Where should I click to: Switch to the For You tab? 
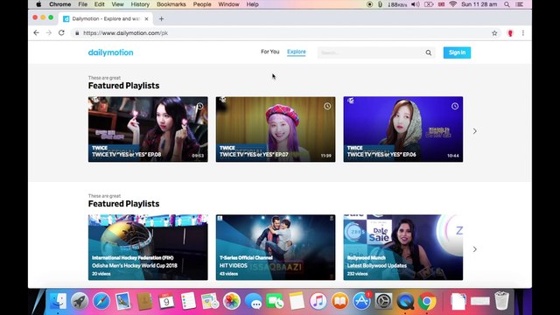[x=270, y=52]
